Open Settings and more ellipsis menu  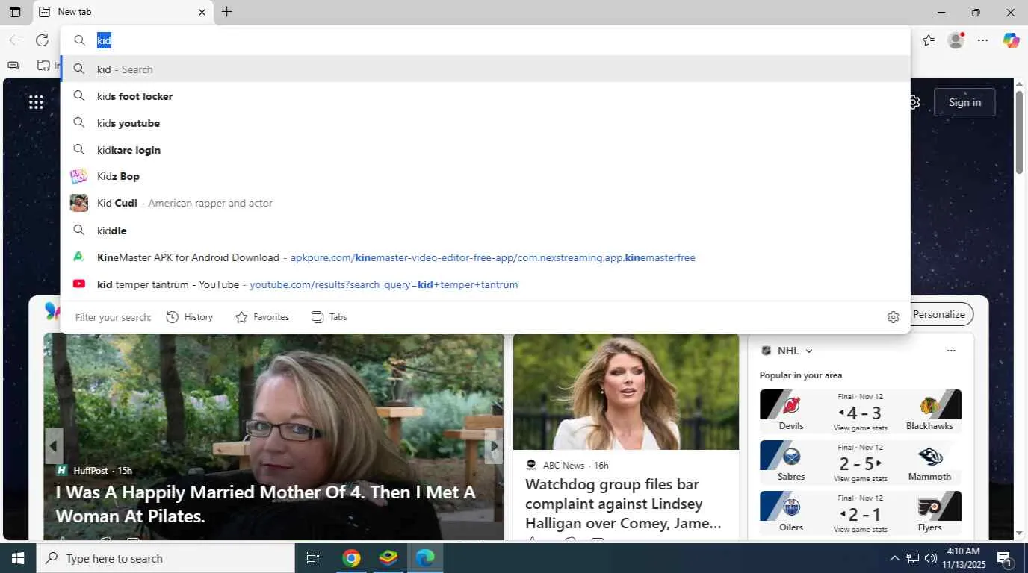click(x=983, y=40)
